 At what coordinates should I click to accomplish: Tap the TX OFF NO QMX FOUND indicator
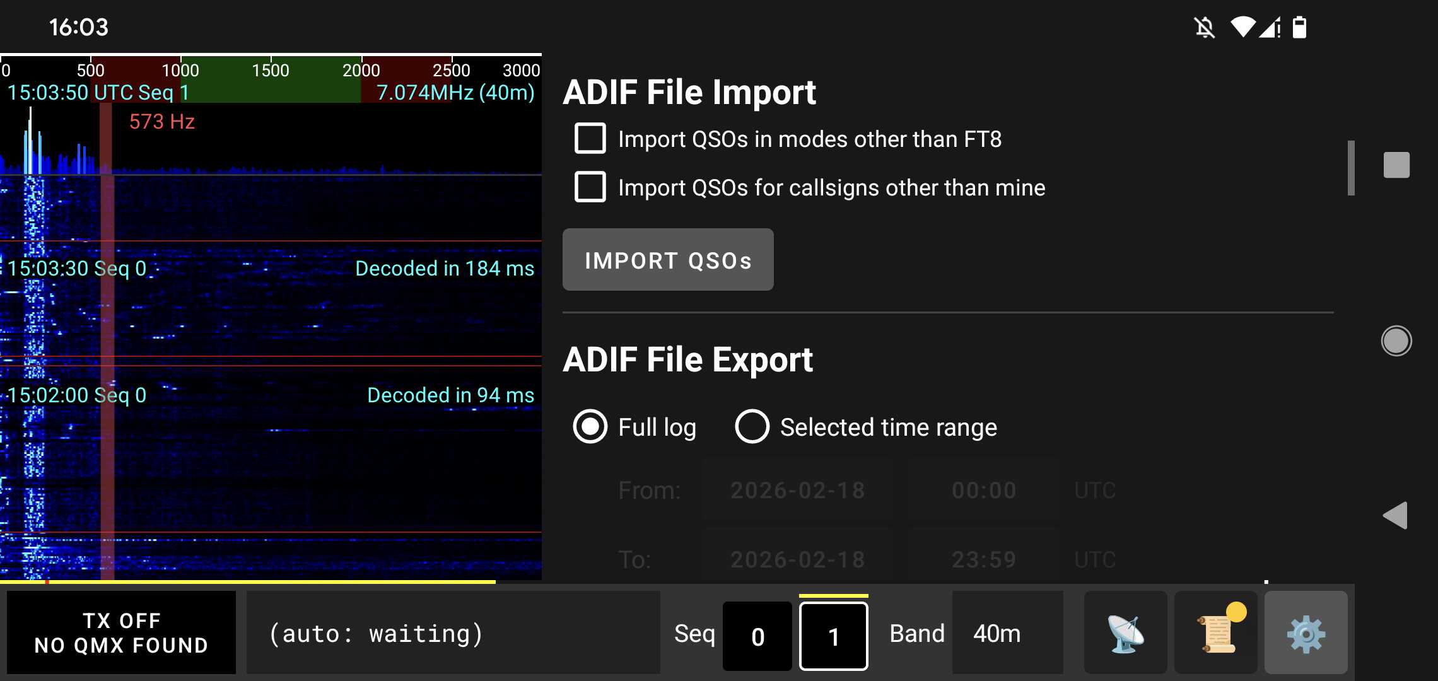pos(121,632)
